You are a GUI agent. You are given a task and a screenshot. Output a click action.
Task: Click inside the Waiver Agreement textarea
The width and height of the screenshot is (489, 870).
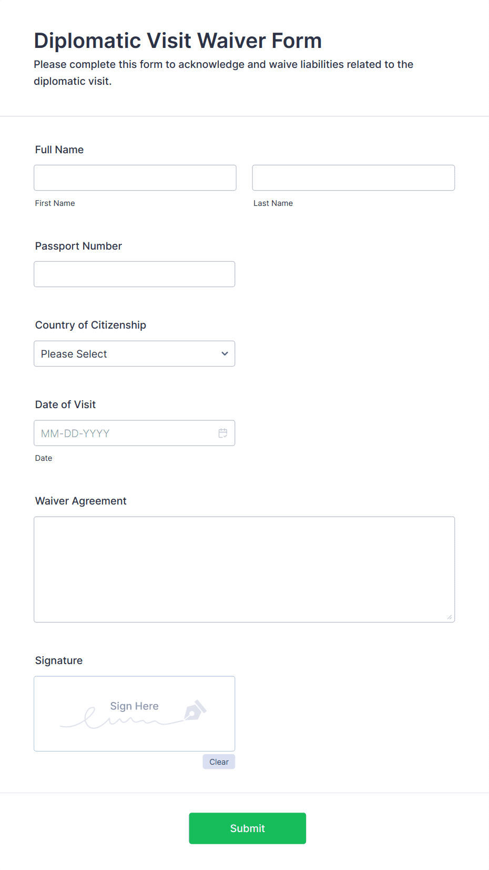point(244,570)
